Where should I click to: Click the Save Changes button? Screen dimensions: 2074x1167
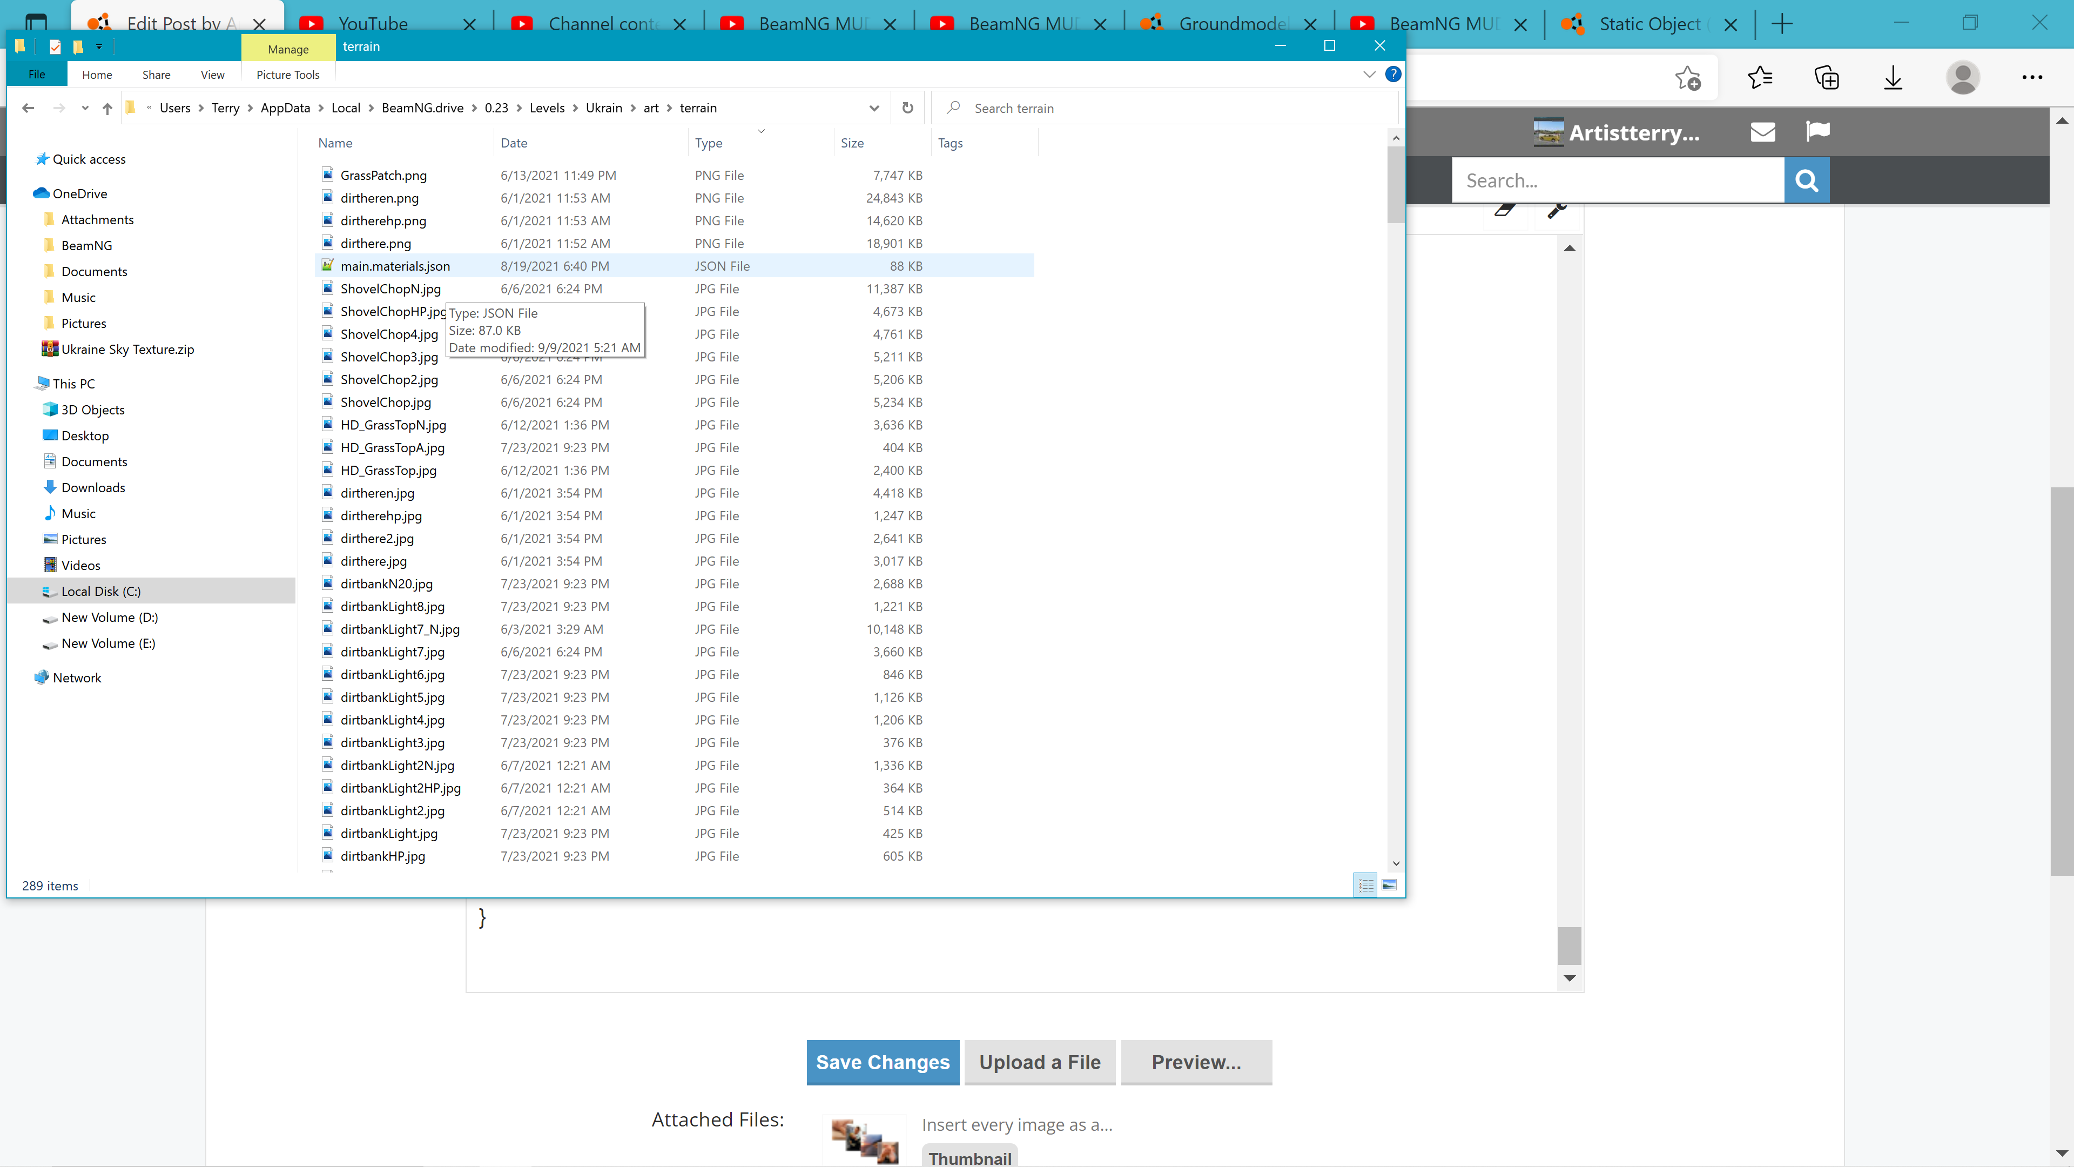[883, 1062]
